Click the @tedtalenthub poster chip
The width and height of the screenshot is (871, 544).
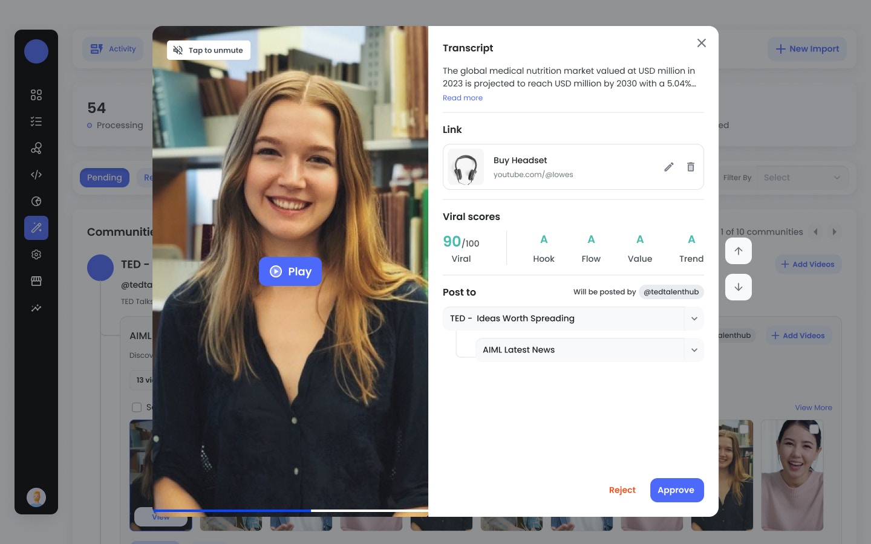click(671, 292)
